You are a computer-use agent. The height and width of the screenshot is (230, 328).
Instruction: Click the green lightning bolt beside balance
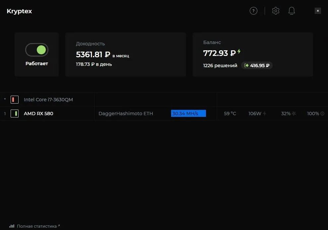coord(239,51)
